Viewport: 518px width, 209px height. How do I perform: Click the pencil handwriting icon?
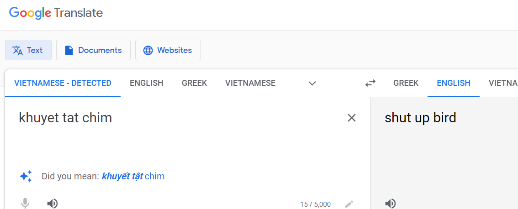pos(349,204)
